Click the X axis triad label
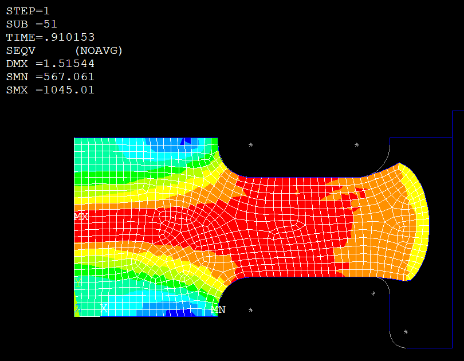 pos(104,308)
